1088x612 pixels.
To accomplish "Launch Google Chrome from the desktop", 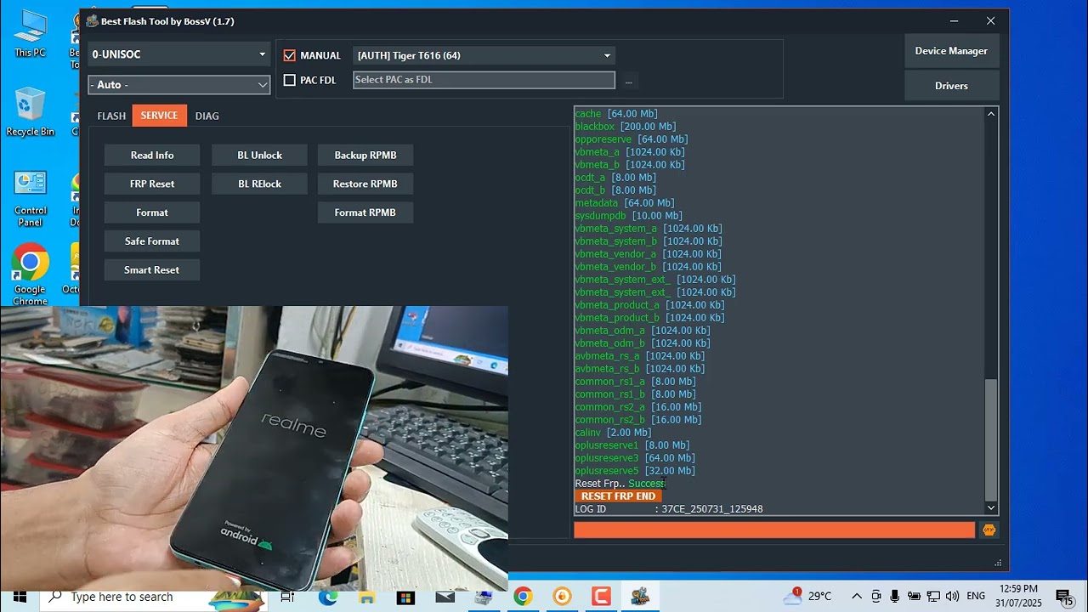I will coord(30,275).
